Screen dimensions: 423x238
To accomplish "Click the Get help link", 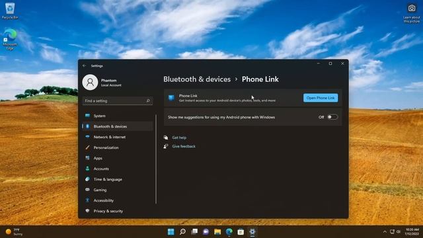I will (x=179, y=138).
